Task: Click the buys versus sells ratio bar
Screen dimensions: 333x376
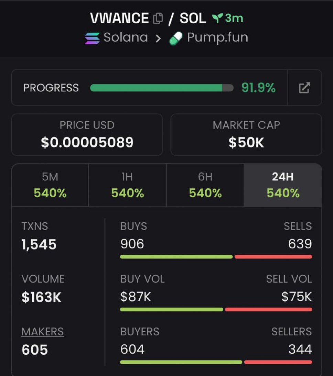Action: [216, 257]
